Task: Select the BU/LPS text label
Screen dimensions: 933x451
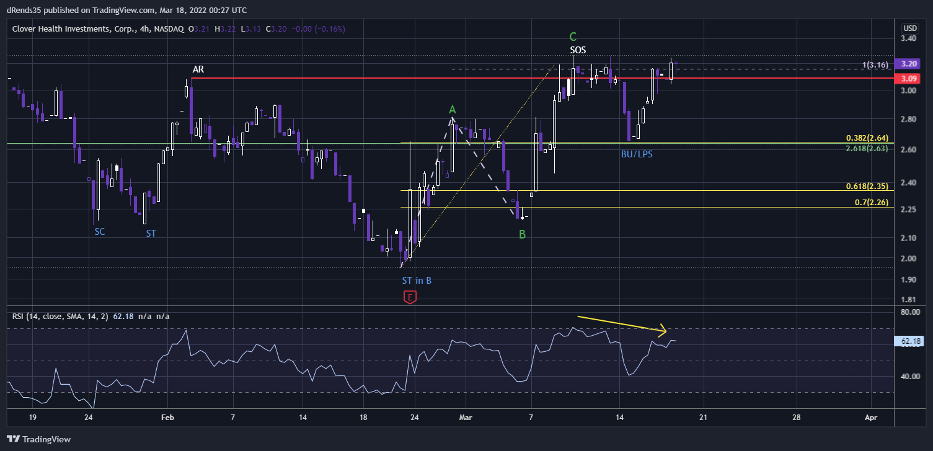Action: point(637,154)
